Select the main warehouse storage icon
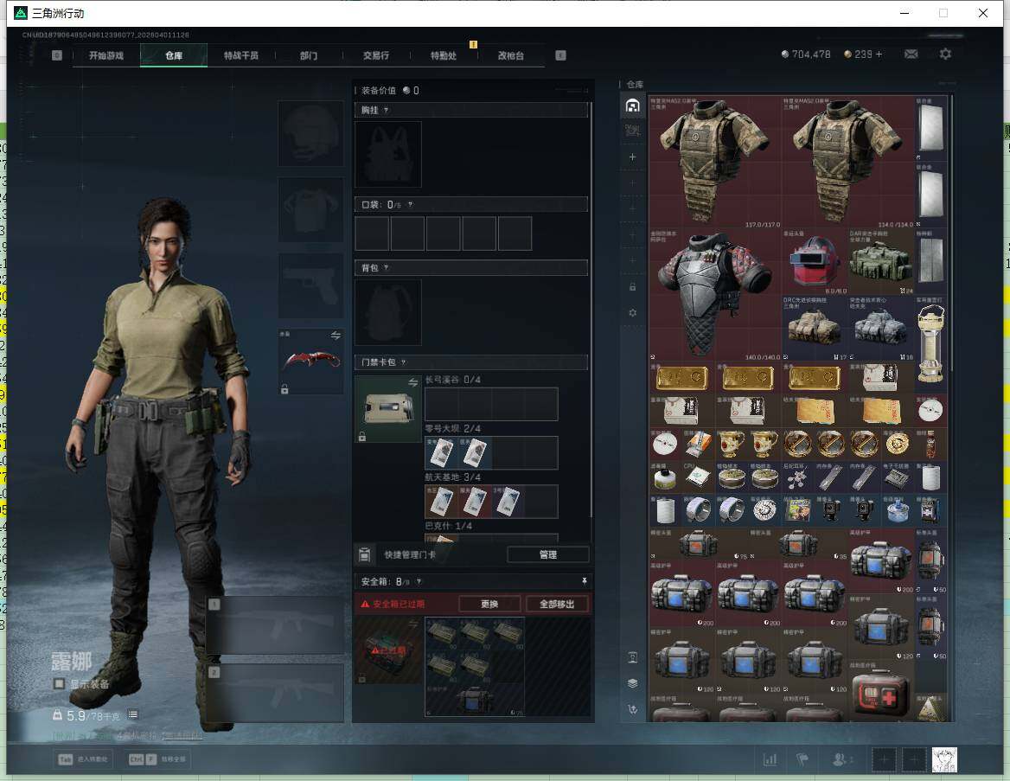Image resolution: width=1010 pixels, height=781 pixels. coord(632,106)
